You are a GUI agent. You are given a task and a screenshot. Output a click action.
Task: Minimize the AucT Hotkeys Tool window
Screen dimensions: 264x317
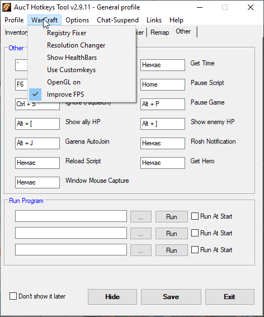click(200, 7)
